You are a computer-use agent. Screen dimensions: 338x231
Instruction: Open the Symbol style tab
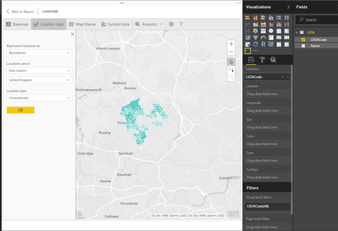[115, 24]
